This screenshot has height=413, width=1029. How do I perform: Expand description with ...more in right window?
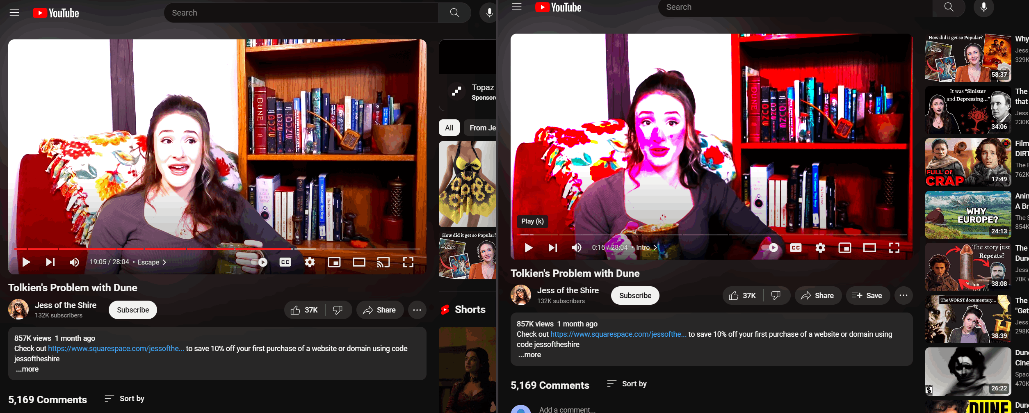click(x=529, y=355)
